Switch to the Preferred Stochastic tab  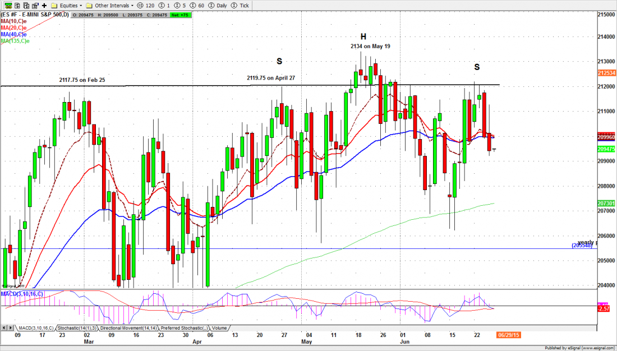(183, 327)
